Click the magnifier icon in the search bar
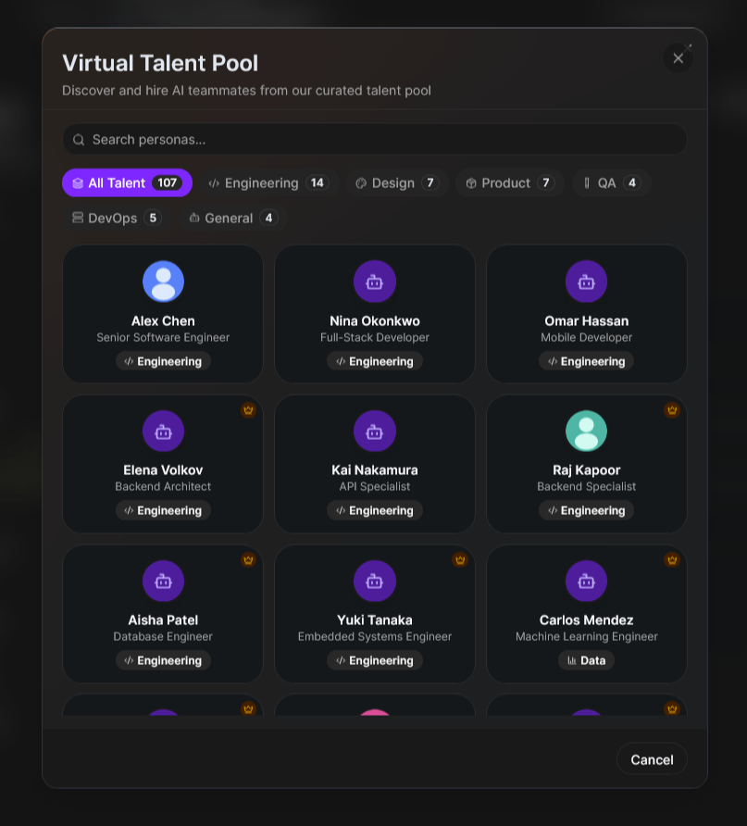 click(79, 140)
